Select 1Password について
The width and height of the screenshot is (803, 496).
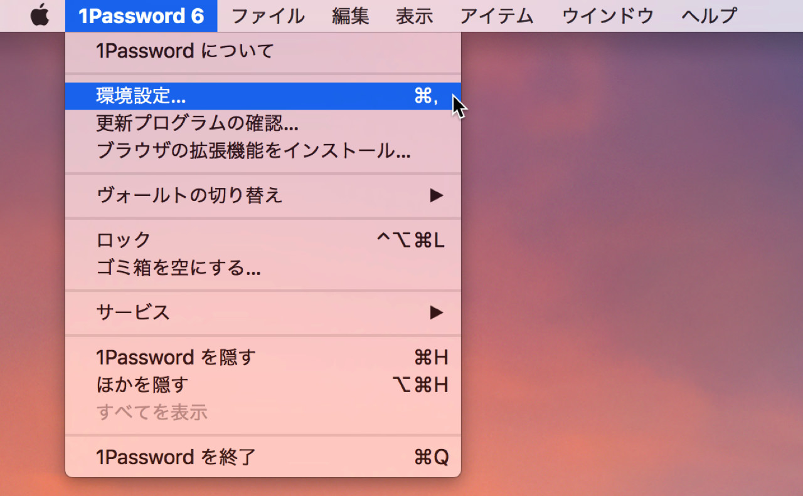[x=263, y=51]
